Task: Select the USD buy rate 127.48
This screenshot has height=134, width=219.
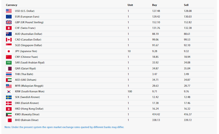Action: pyautogui.click(x=156, y=11)
